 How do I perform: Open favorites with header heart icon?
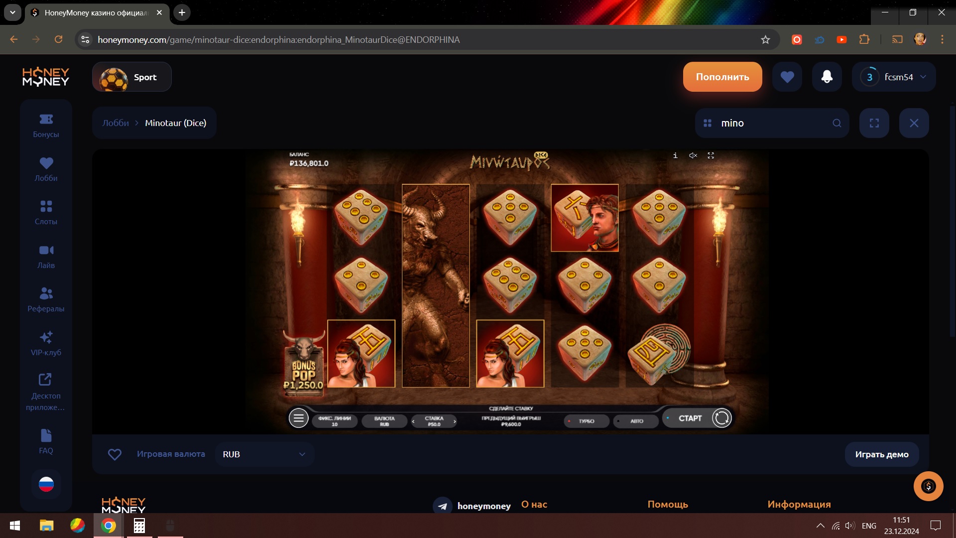coord(787,77)
